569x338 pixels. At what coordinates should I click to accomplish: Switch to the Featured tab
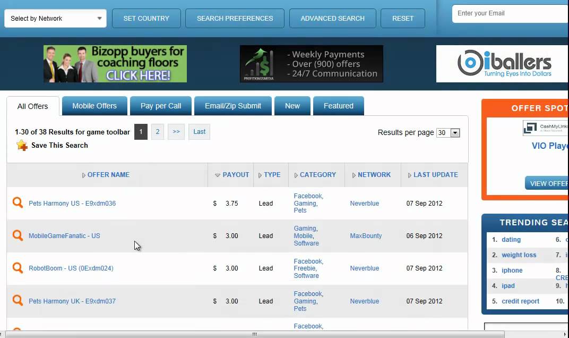(x=339, y=106)
